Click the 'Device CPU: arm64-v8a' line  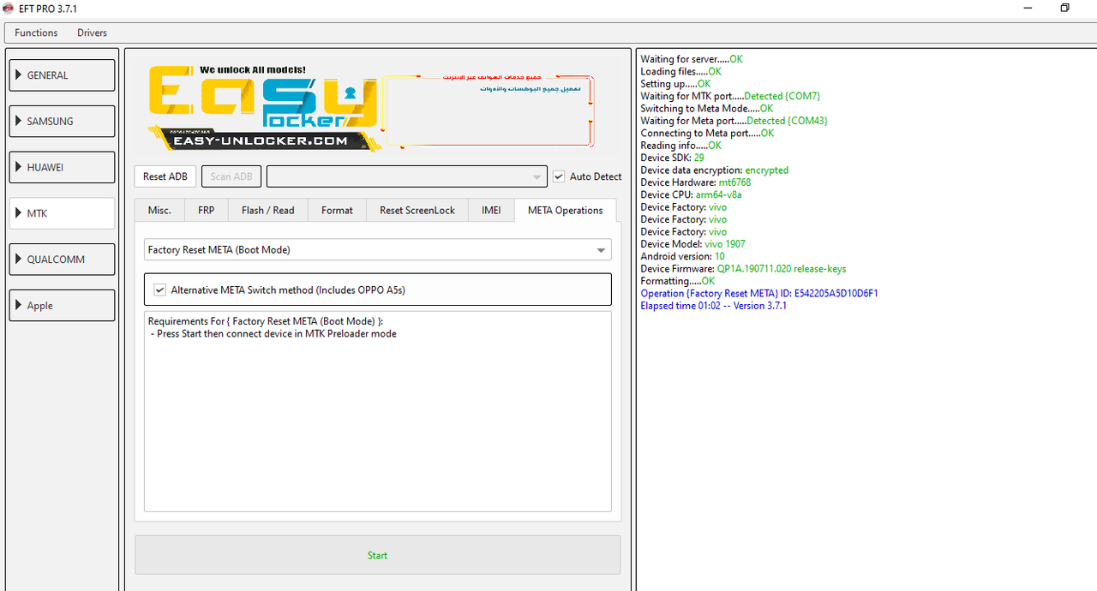coord(692,194)
